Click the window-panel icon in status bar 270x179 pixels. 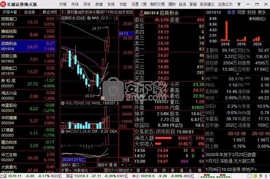(250, 176)
